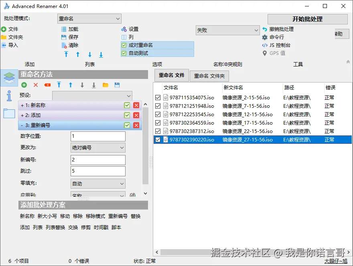
Task: Open the 预设 preset dropdown
Action: pyautogui.click(x=92, y=96)
